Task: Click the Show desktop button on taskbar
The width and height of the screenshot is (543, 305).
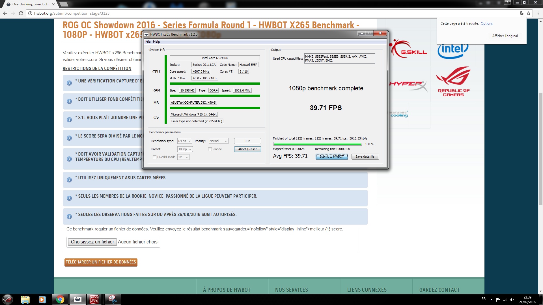Action: tap(541, 300)
